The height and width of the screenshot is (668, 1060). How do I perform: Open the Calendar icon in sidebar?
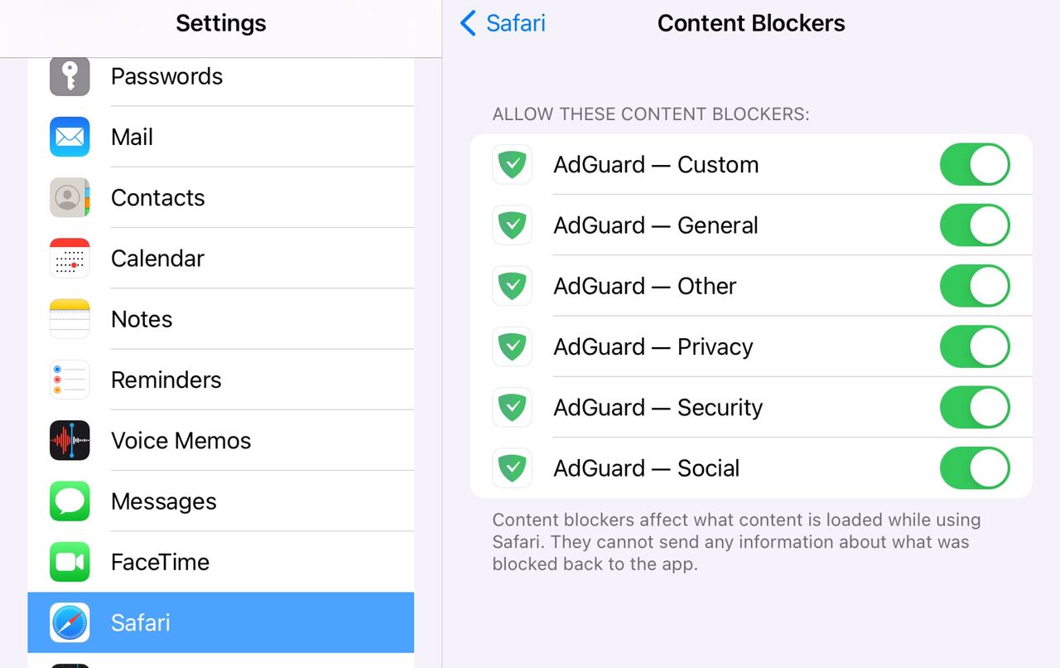[70, 259]
